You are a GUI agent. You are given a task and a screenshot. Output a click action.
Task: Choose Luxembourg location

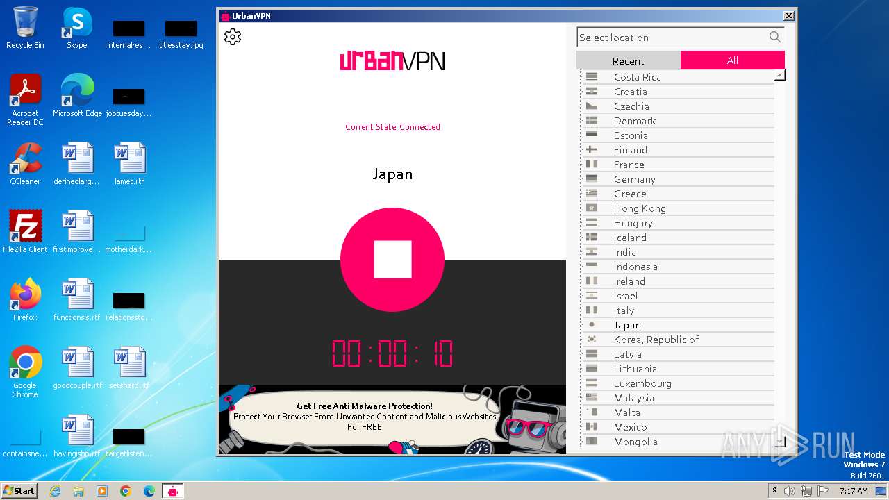[x=677, y=383]
